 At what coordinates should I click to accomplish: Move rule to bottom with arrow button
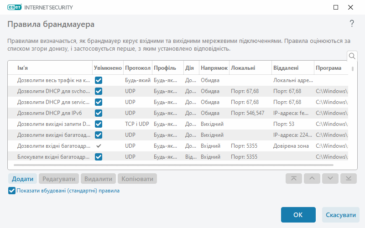[x=349, y=179]
